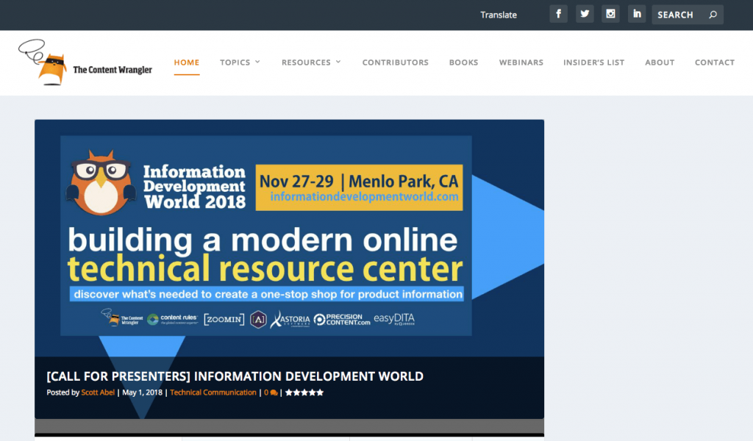Open the comments bubble icon on the post

(x=271, y=392)
